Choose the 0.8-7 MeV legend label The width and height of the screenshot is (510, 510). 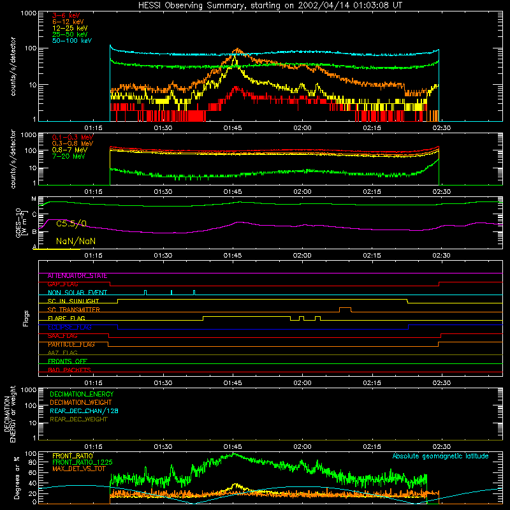pyautogui.click(x=69, y=150)
